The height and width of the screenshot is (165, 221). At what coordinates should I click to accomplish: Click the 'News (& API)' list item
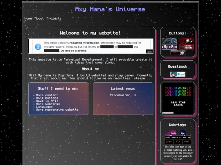point(47,101)
